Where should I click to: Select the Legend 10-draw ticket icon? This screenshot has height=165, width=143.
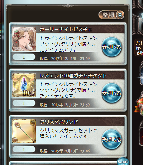click(24, 85)
